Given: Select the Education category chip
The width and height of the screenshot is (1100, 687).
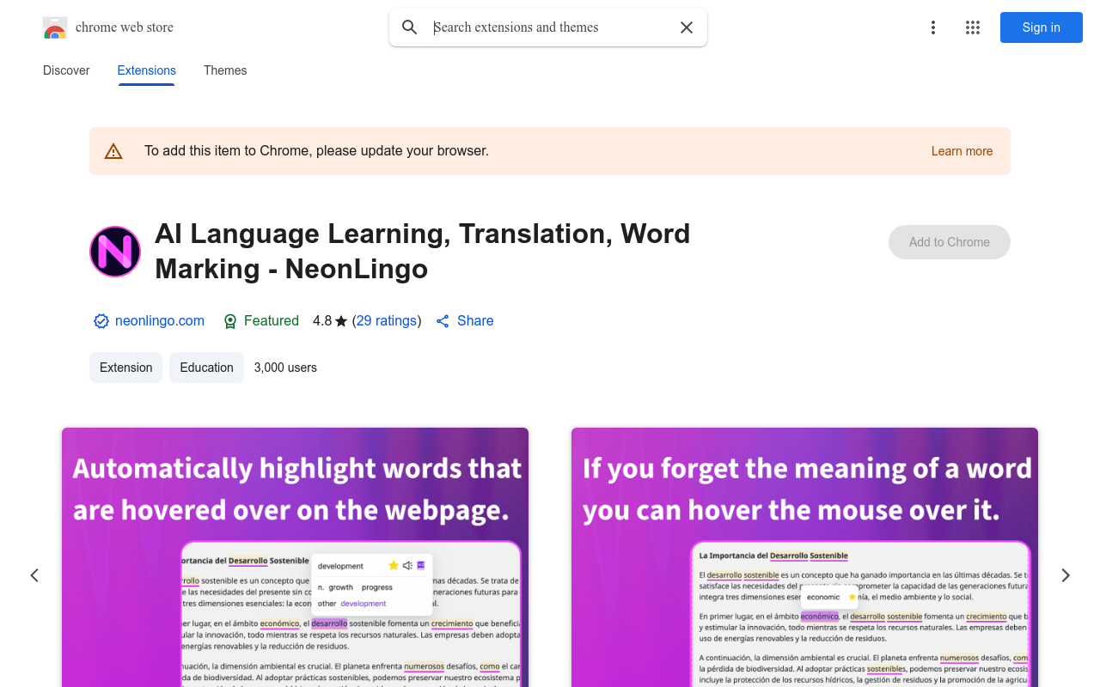Looking at the screenshot, I should (206, 368).
